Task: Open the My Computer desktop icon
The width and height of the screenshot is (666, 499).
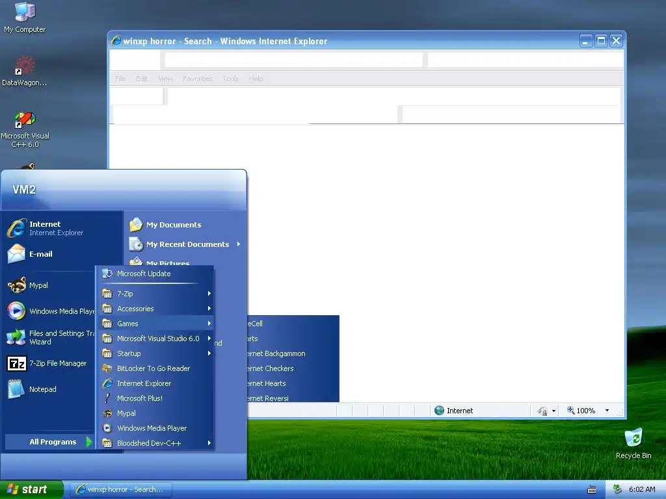Action: tap(25, 18)
